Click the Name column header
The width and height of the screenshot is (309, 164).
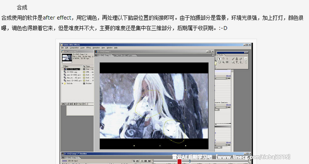73,66
